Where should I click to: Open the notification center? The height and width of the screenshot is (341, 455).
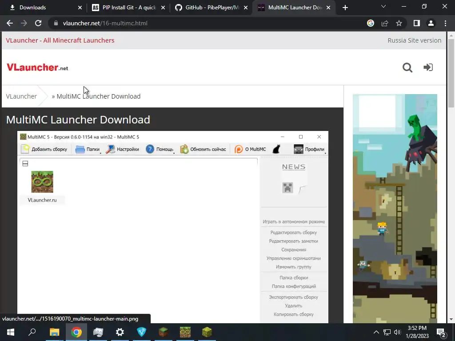pyautogui.click(x=441, y=332)
